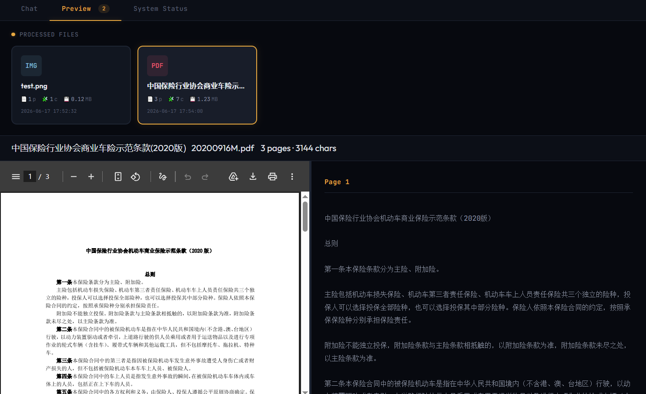Redo the PDF annotation
This screenshot has height=394, width=646.
(x=205, y=176)
